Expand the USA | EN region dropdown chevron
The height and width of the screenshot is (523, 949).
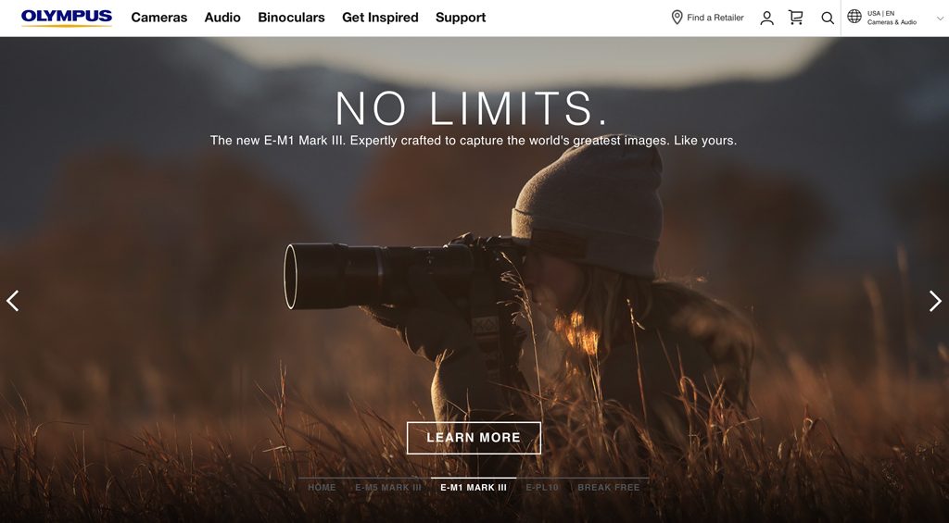point(940,19)
